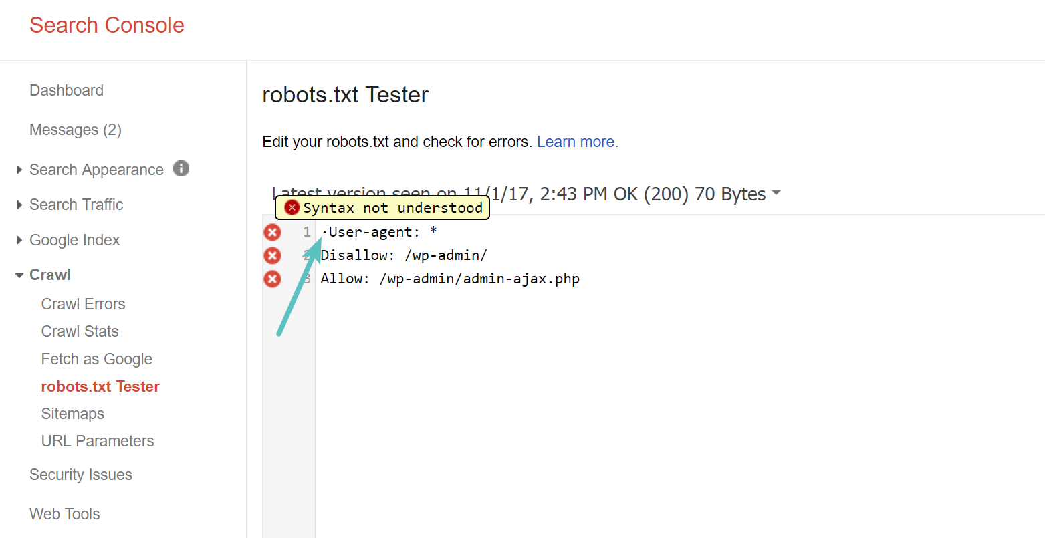This screenshot has width=1045, height=538.
Task: Click the Disallow line in the robots.txt editor
Action: [404, 255]
